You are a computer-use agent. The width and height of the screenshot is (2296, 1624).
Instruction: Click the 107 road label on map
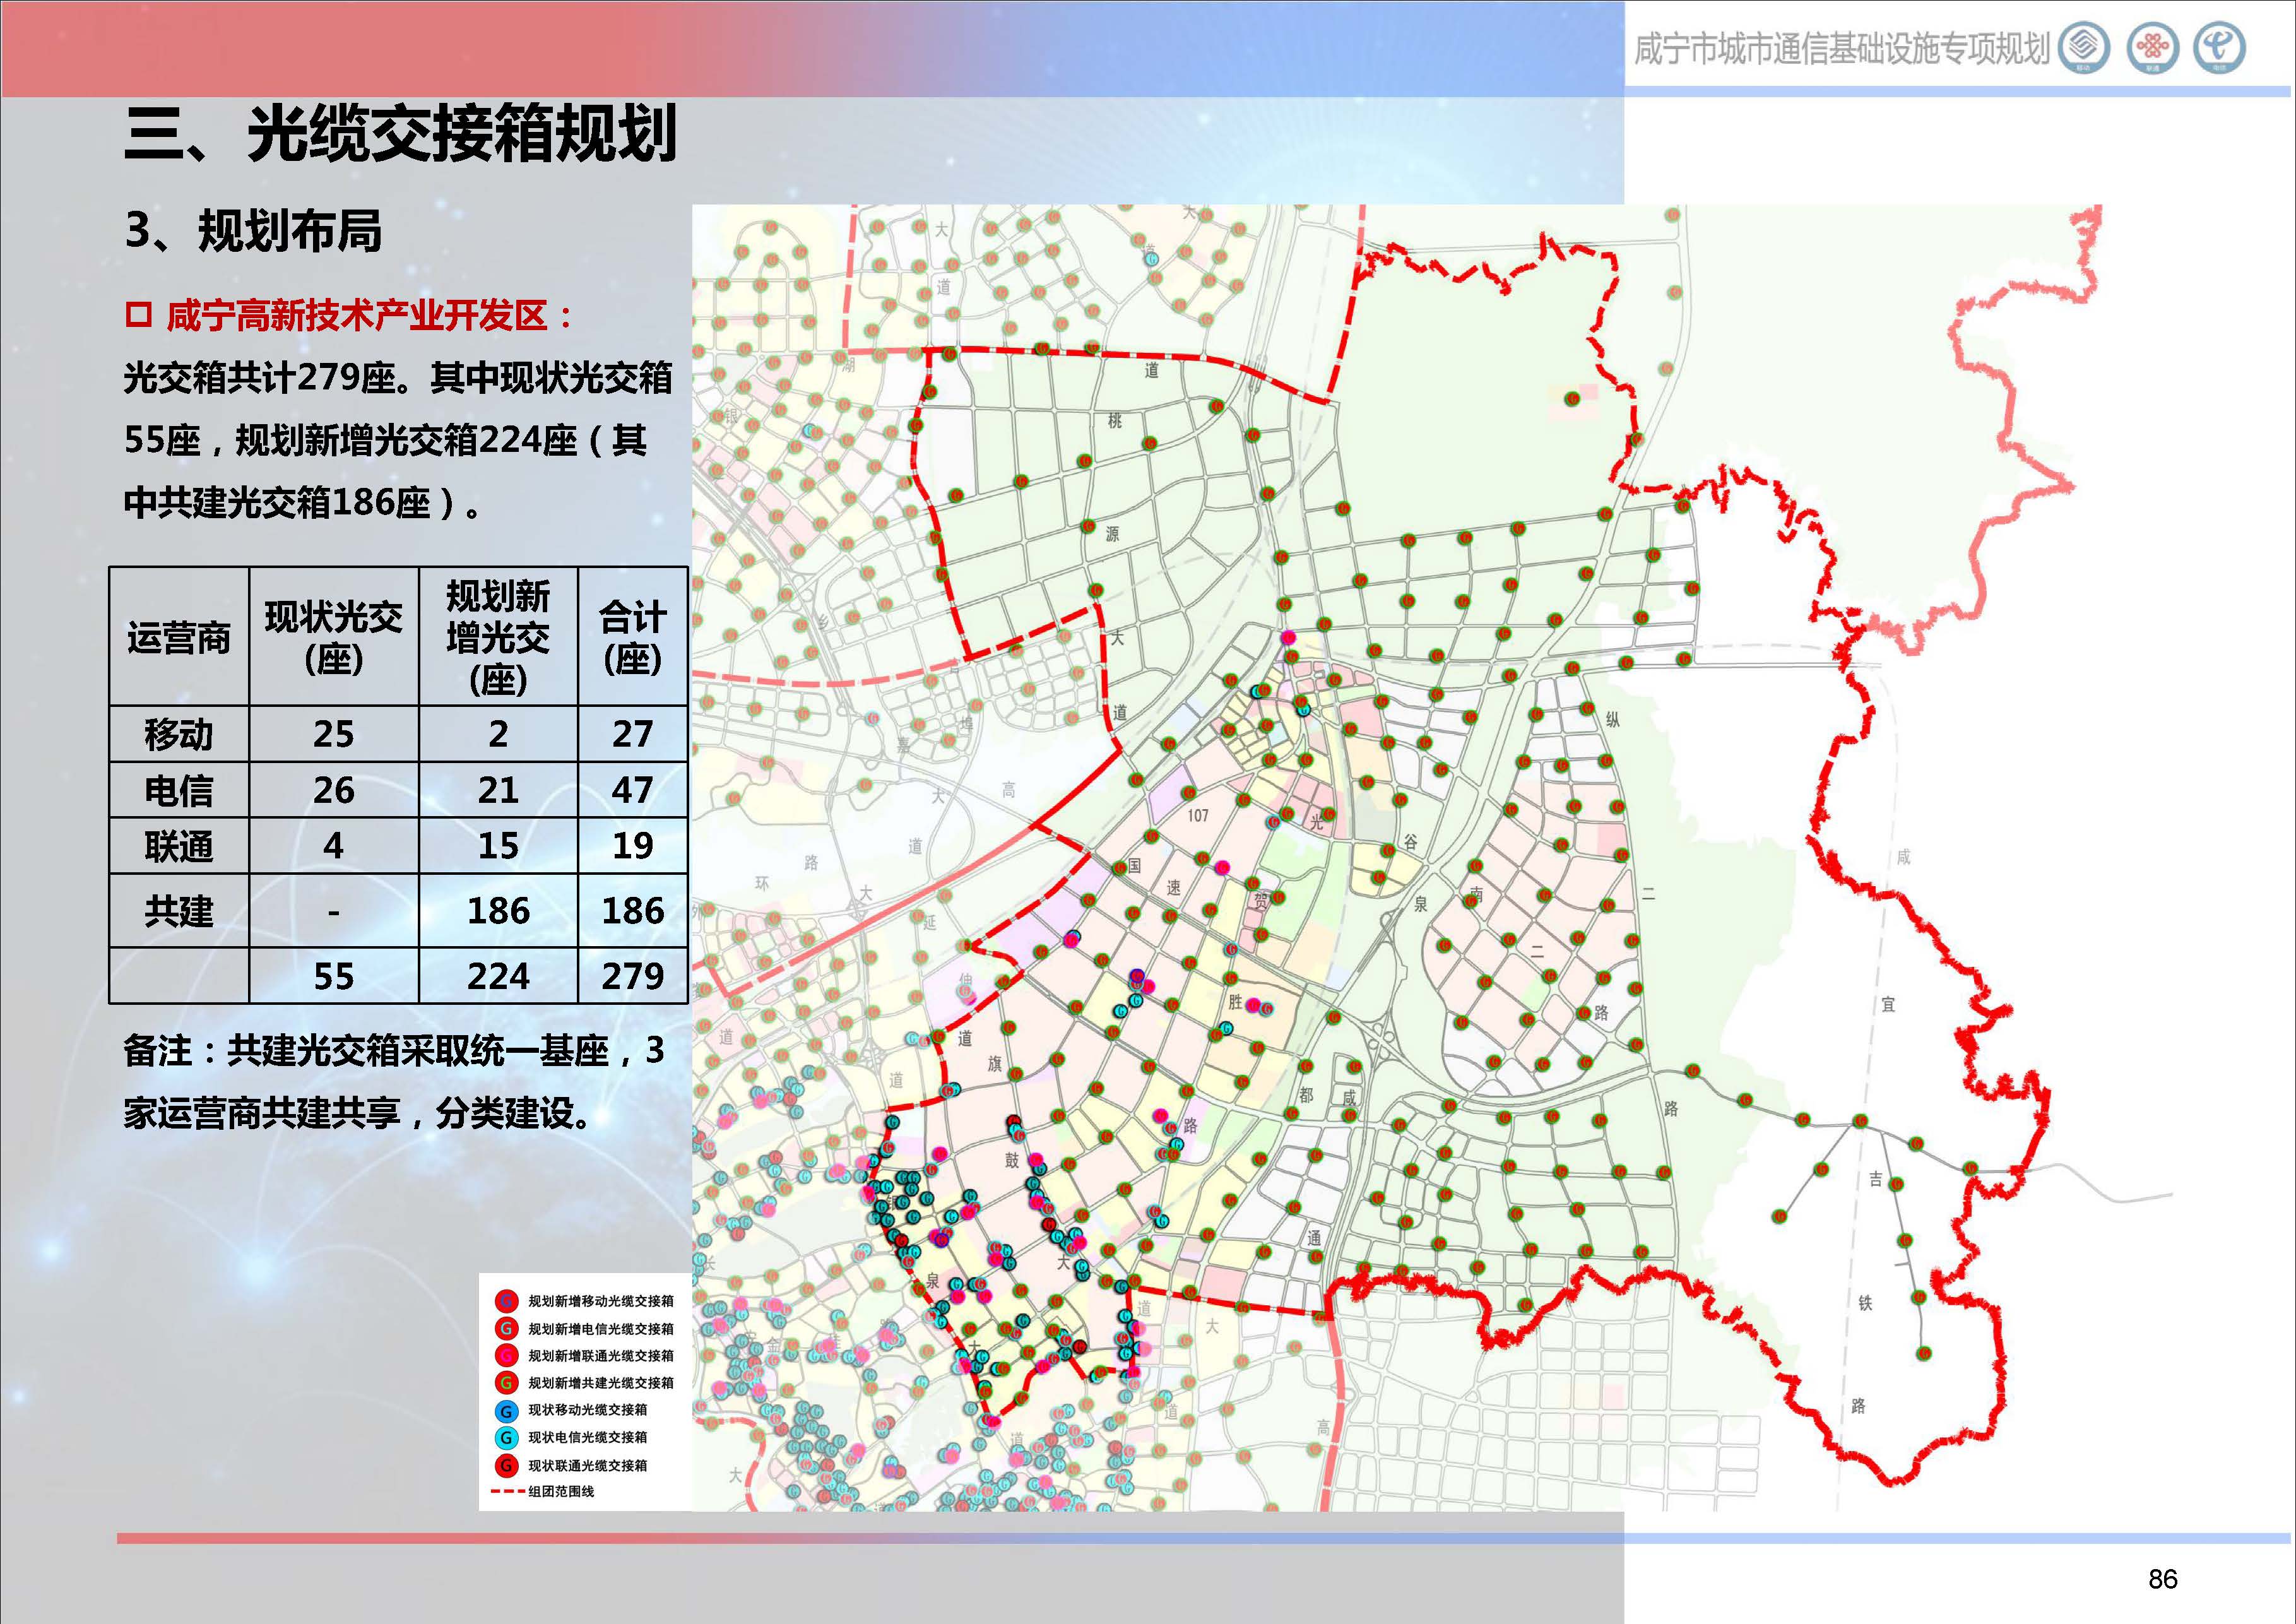tap(1198, 816)
